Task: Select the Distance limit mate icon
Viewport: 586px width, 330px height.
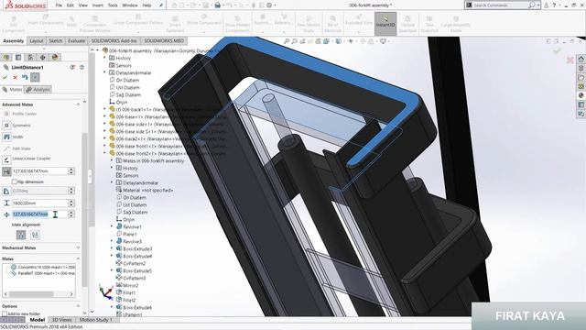Action: point(6,171)
